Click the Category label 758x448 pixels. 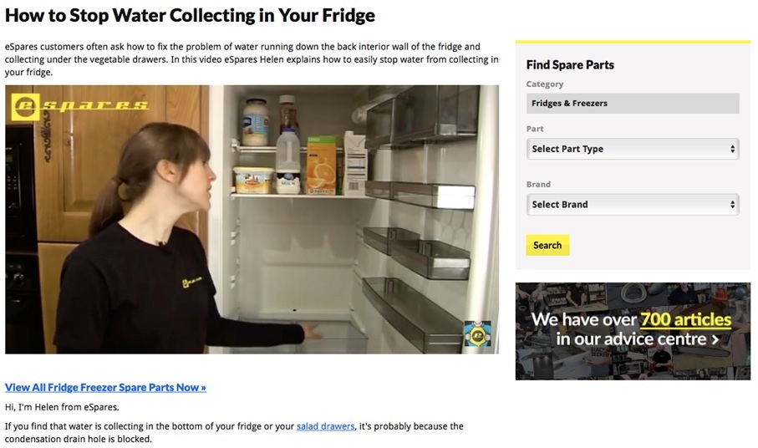point(545,84)
